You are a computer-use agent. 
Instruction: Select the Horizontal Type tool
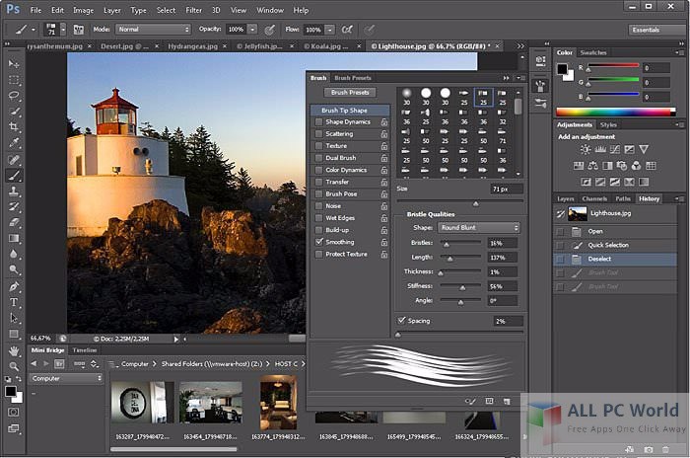click(x=14, y=302)
